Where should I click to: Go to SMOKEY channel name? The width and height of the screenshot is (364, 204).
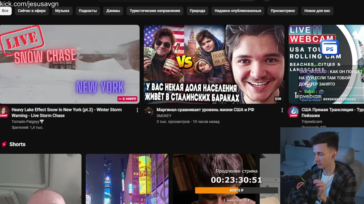[x=164, y=116]
